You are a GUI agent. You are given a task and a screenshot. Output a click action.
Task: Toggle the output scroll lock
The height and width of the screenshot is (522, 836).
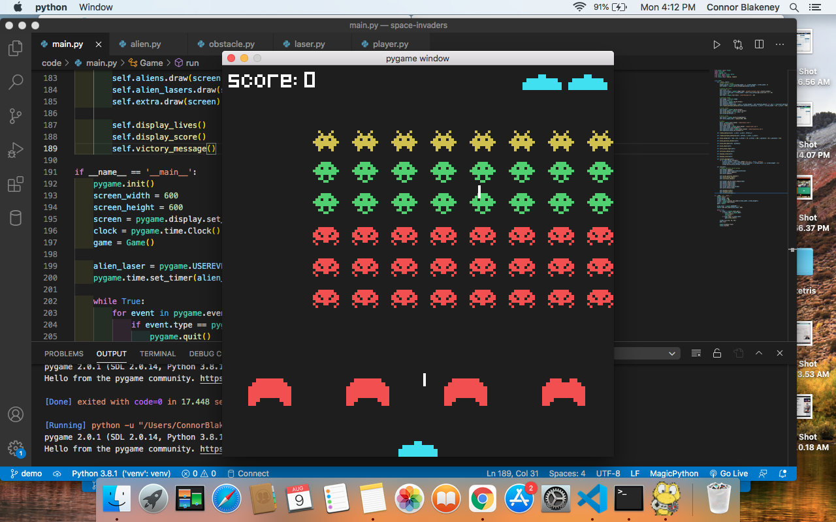pos(717,353)
